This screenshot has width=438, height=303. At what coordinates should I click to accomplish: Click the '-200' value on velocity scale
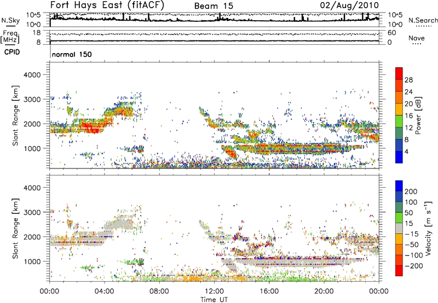click(x=414, y=266)
